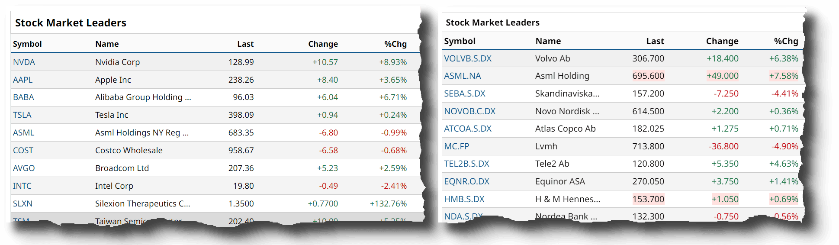Screen dimensions: 839x245
Task: Open the INTC ticker link
Action: 22,186
